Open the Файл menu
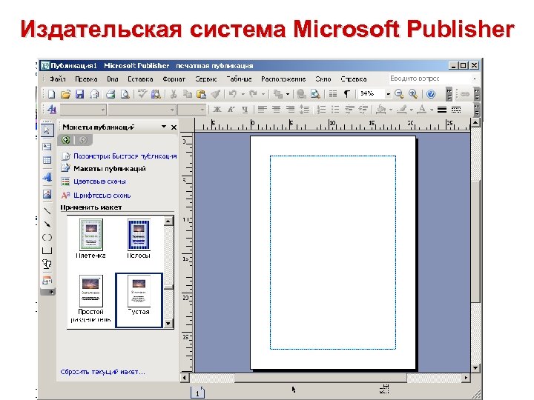The image size is (534, 400). pos(58,79)
